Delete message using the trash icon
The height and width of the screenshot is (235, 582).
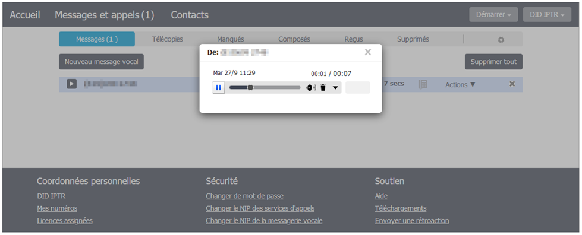(323, 88)
